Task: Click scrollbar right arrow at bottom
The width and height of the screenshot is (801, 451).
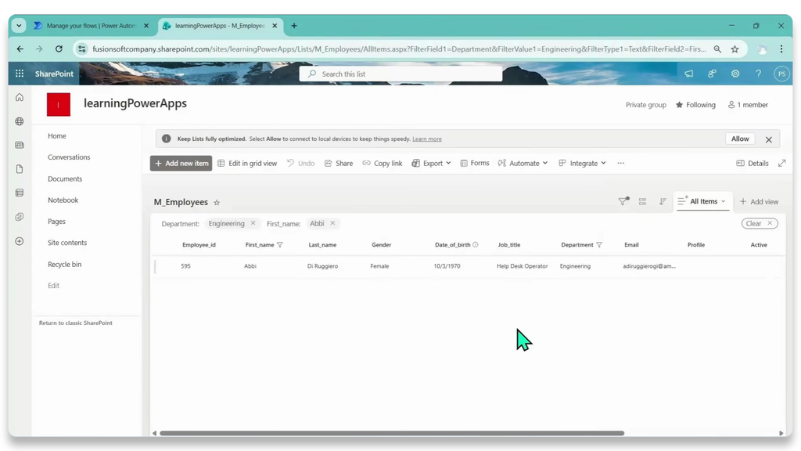Action: [781, 433]
